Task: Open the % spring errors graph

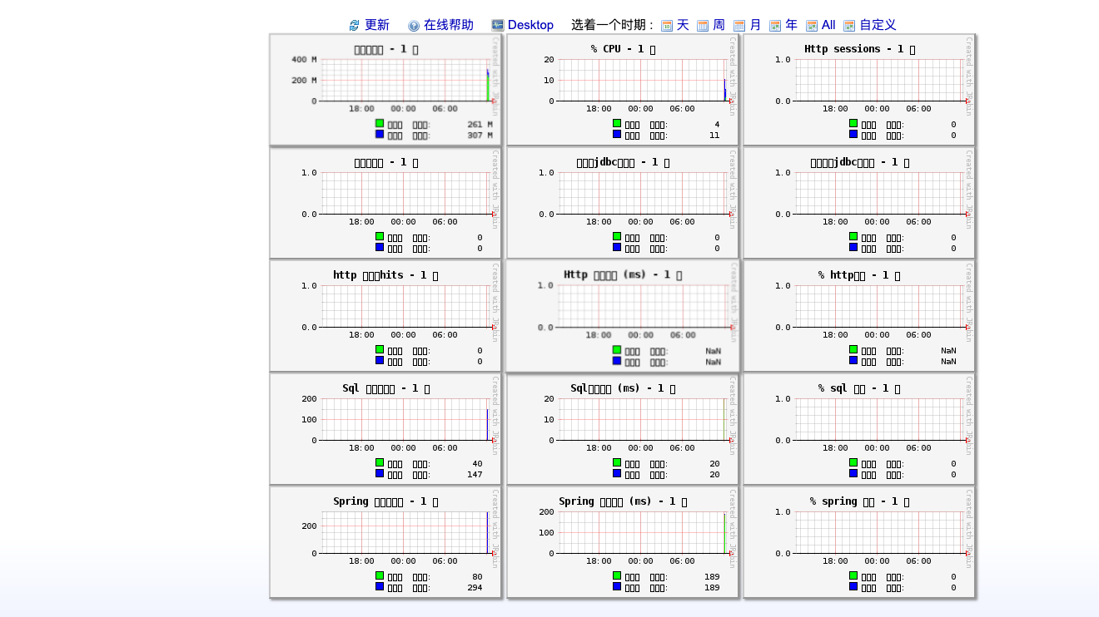Action: (x=858, y=542)
